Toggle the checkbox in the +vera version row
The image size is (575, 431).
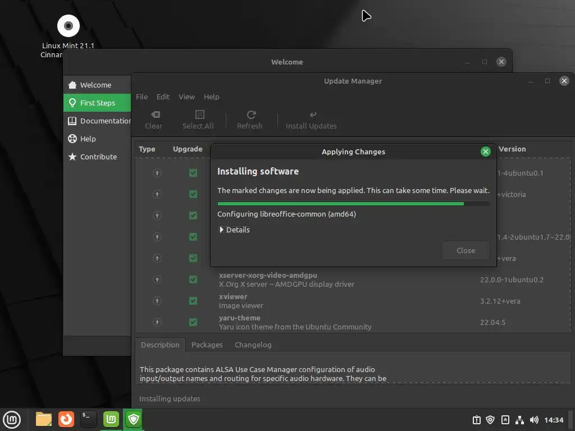tap(193, 258)
